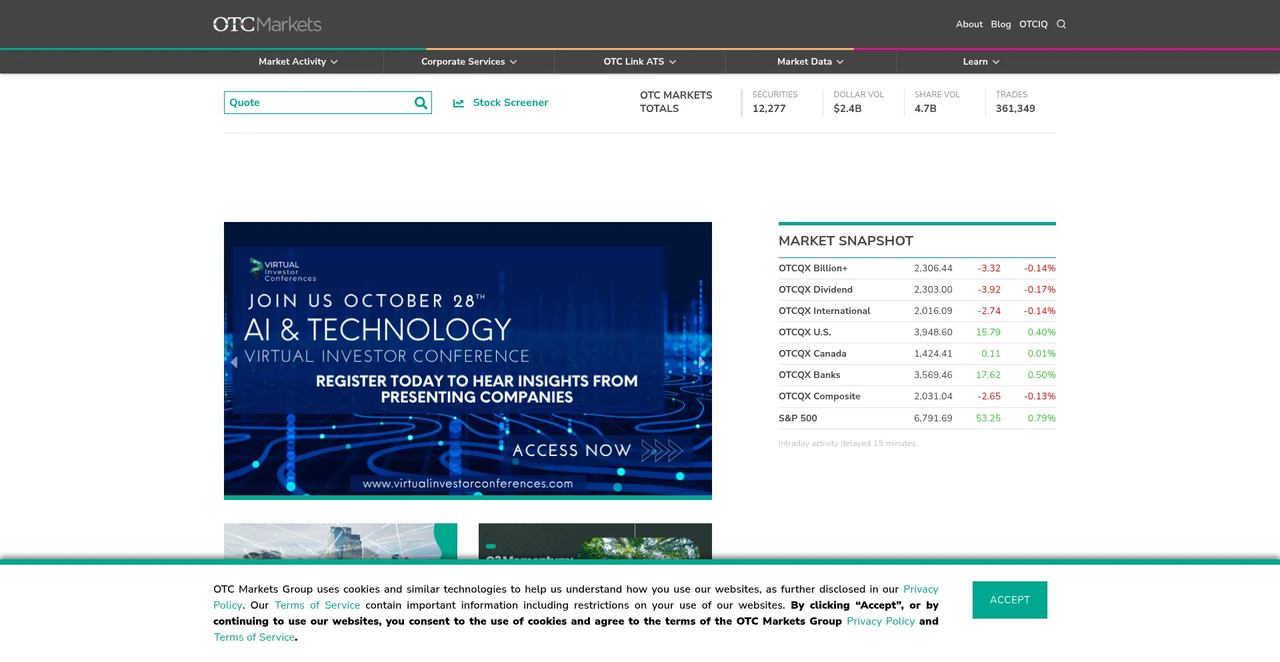The image size is (1280, 662).
Task: Open the OTC Link ATS dropdown
Action: tap(639, 62)
